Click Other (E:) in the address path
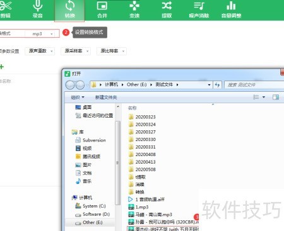 [x=136, y=84]
